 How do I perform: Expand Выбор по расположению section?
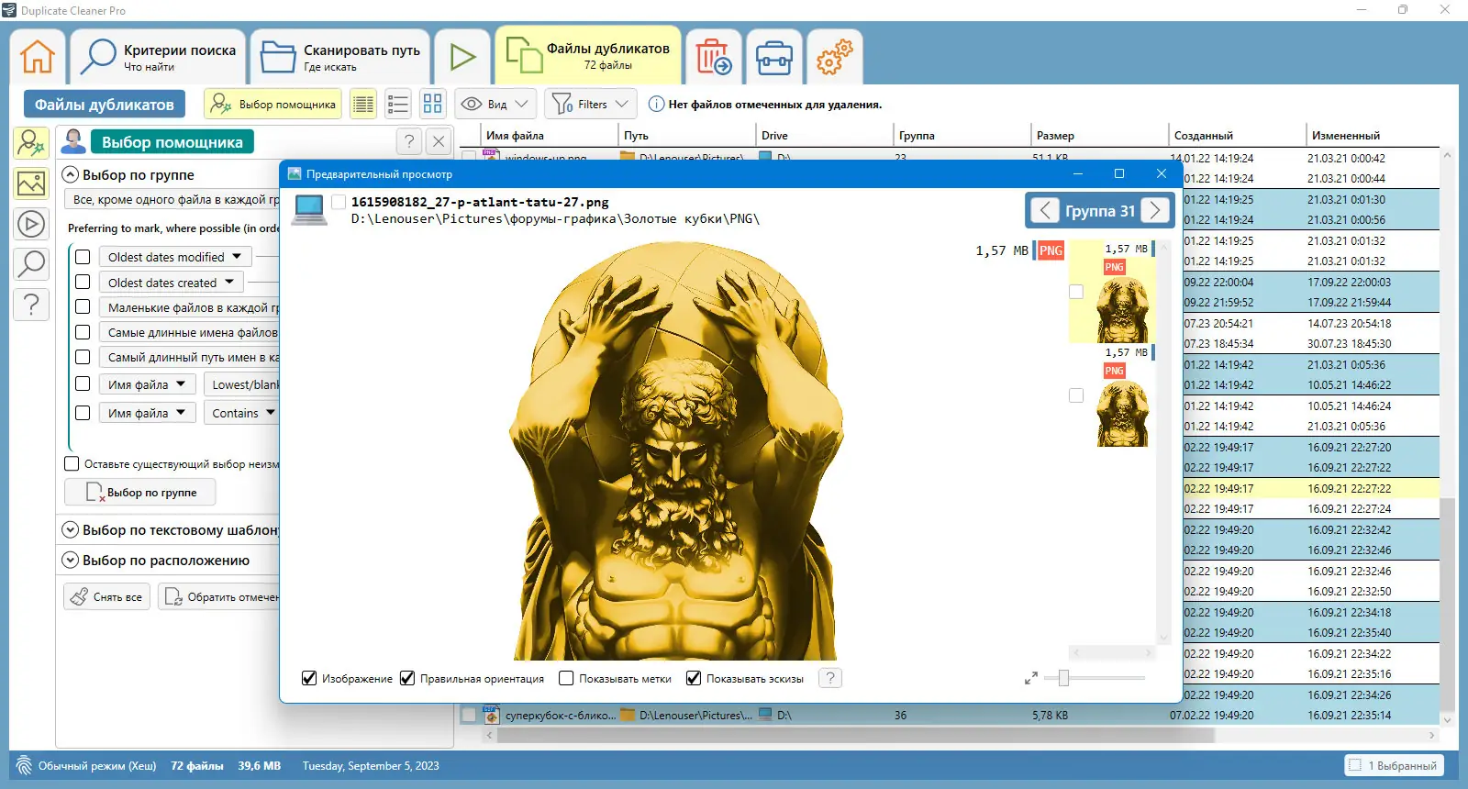tap(71, 560)
